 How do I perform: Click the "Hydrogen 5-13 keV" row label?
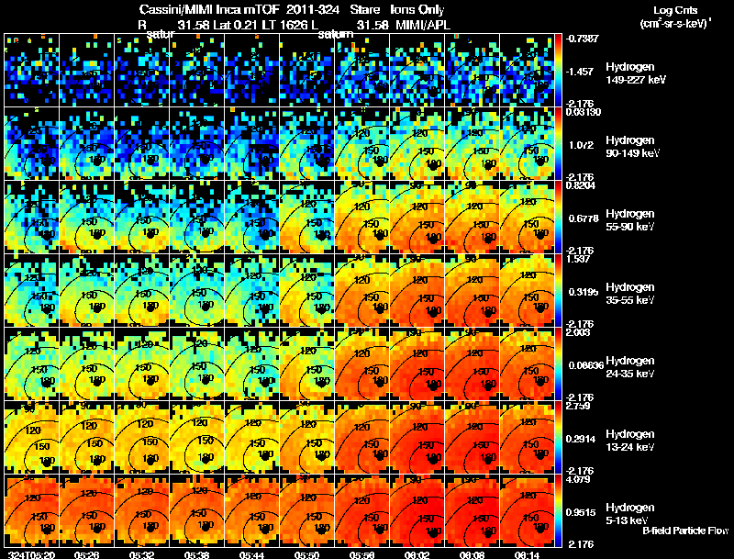point(630,514)
